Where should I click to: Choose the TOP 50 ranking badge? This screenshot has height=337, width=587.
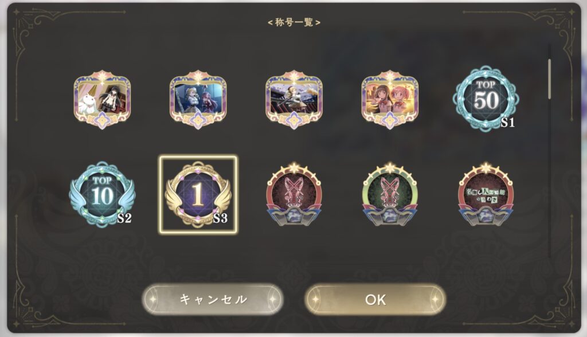(486, 99)
